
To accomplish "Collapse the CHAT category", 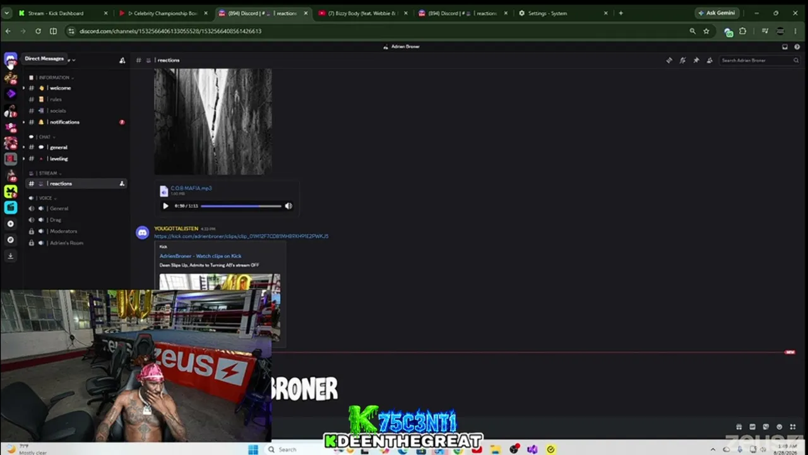I will point(44,137).
